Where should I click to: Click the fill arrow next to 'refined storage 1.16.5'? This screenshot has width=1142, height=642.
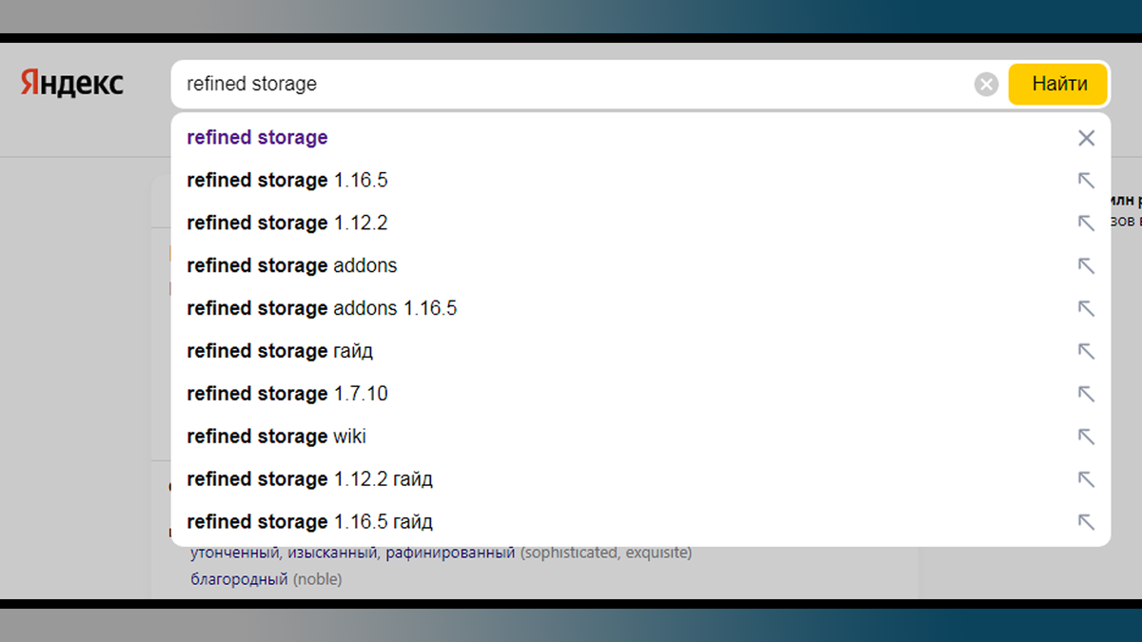[1086, 181]
